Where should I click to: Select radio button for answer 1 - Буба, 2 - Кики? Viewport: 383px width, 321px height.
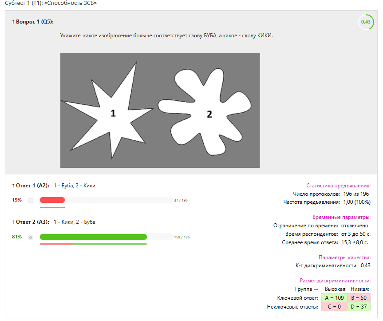pos(31,201)
